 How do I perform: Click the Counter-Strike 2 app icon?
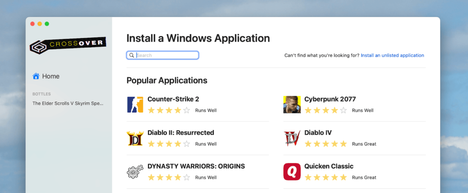[135, 105]
